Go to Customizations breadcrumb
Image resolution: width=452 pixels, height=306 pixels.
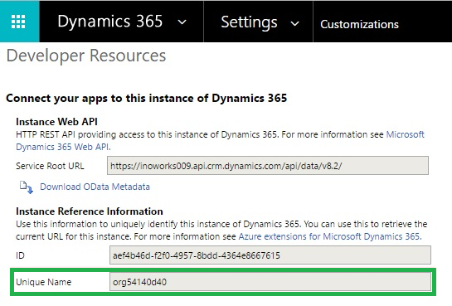359,24
